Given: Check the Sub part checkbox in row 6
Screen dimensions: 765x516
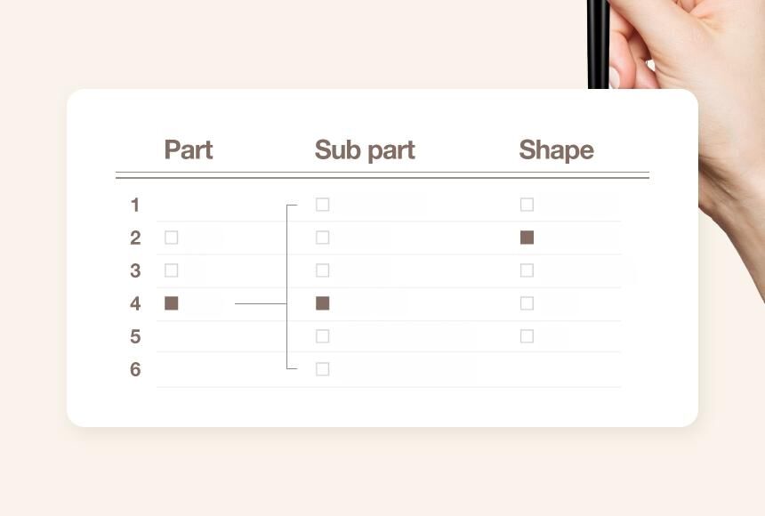Looking at the screenshot, I should 323,369.
